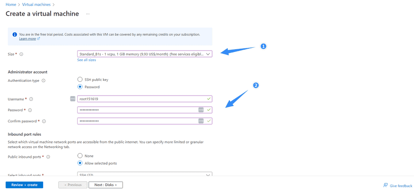Click the Give feedback icon
This screenshot has width=414, height=195.
[385, 185]
